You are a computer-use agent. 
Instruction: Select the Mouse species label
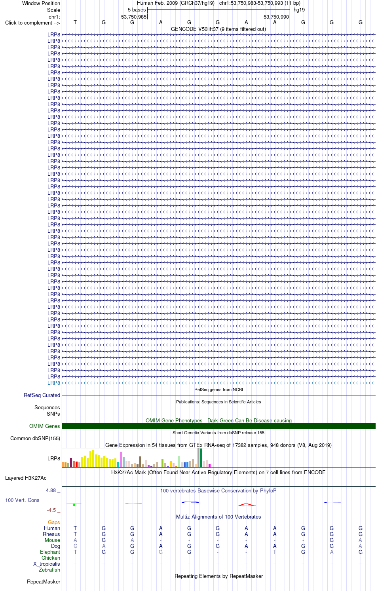click(x=52, y=540)
